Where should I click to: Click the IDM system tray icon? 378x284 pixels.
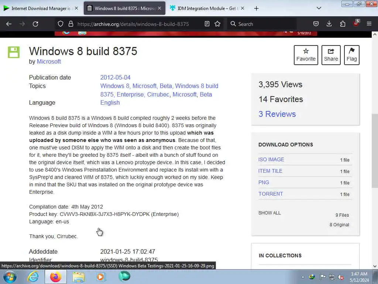pos(312,277)
